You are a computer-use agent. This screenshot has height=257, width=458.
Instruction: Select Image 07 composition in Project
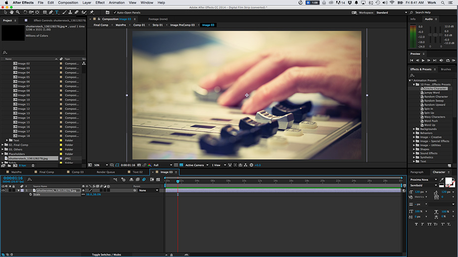tap(24, 86)
